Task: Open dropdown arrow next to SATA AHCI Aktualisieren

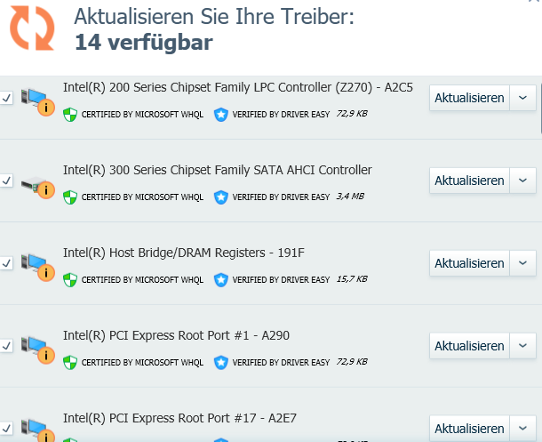Action: [x=522, y=181]
